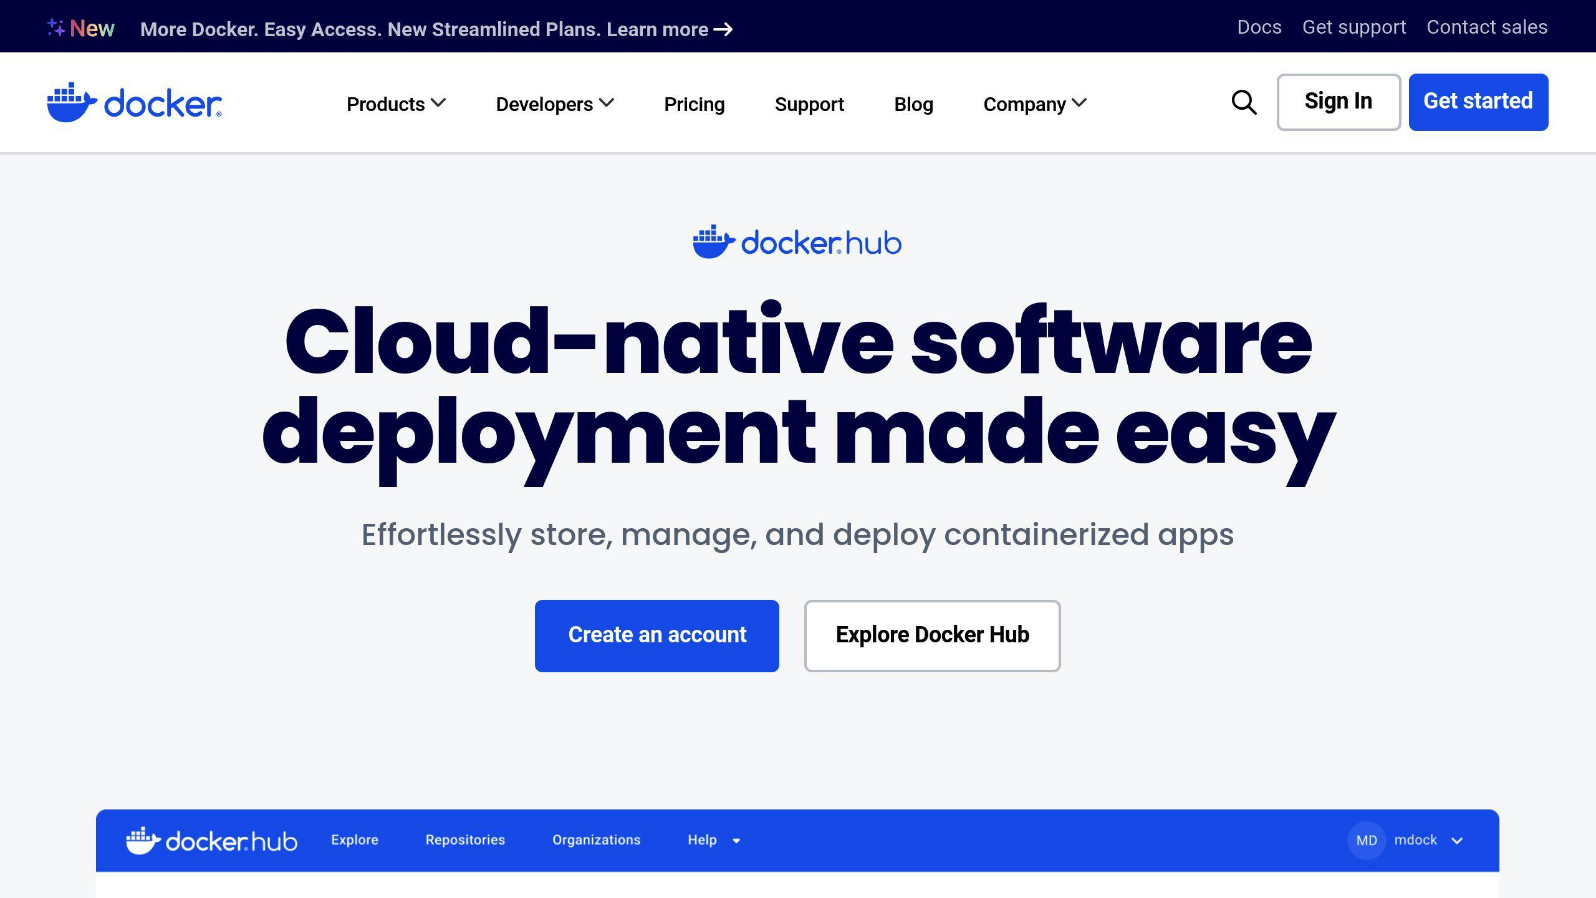Click the MD user avatar icon
1596x898 pixels.
tap(1367, 840)
